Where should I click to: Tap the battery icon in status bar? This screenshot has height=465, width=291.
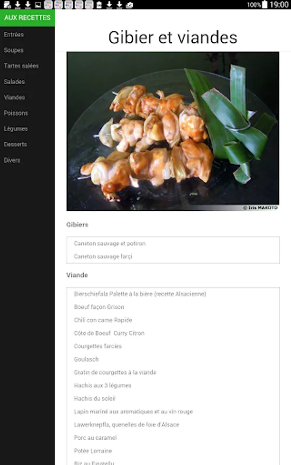pos(265,5)
